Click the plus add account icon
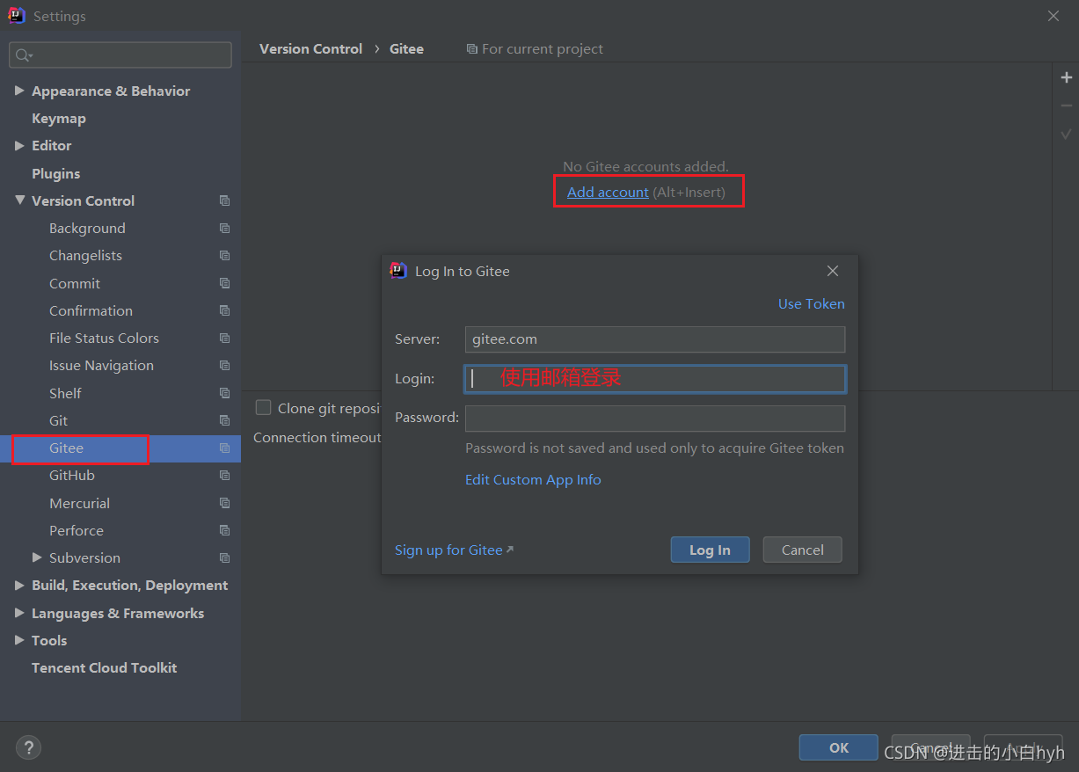Image resolution: width=1079 pixels, height=772 pixels. point(1066,78)
